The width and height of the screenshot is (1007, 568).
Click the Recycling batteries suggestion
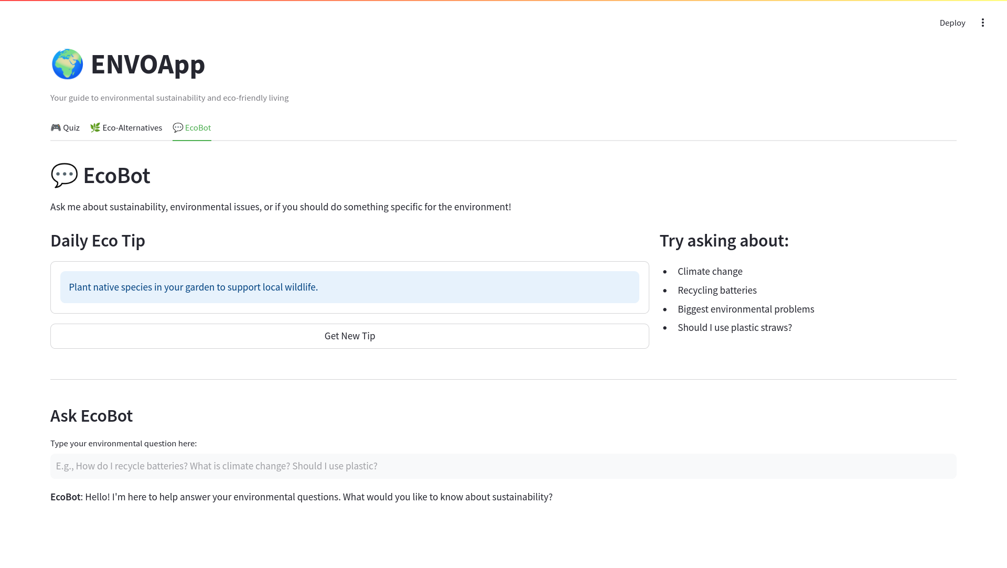click(x=717, y=290)
